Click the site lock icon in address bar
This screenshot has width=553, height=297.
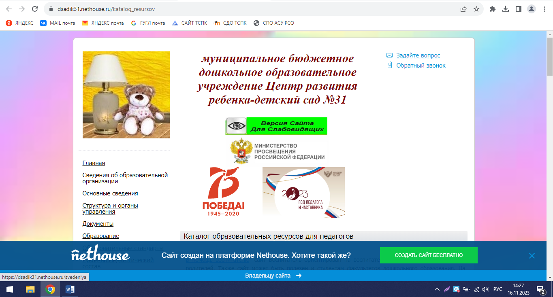51,9
